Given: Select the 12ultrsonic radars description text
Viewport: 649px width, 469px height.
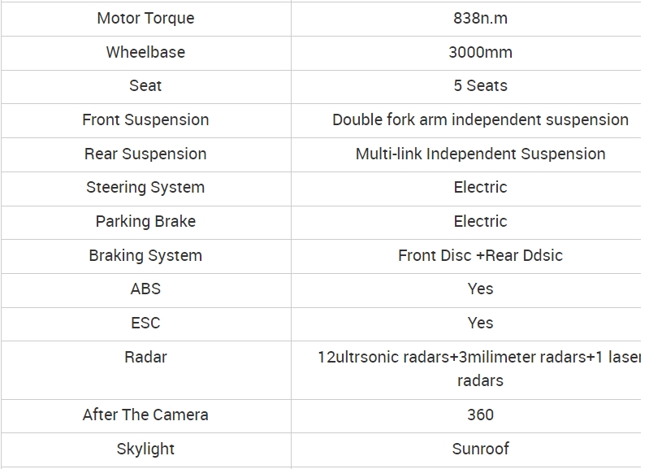Looking at the screenshot, I should (480, 368).
